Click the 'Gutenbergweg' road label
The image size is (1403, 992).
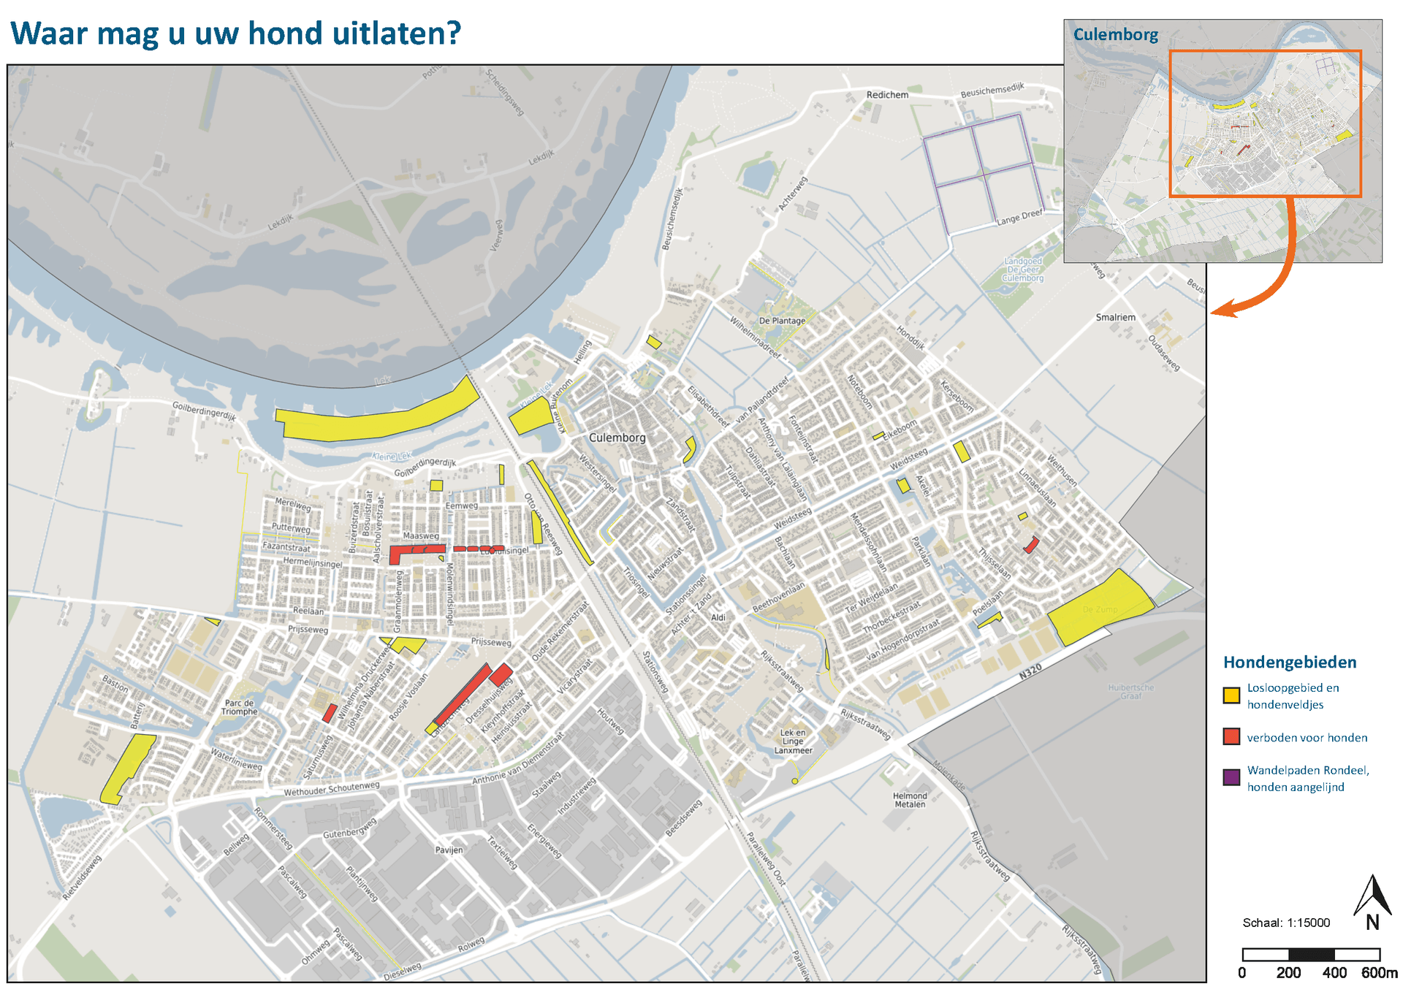coord(350,828)
